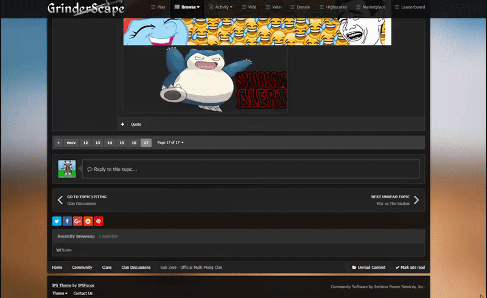Screen dimensions: 487x298
Task: Go to topic listing link
Action: pos(87,197)
